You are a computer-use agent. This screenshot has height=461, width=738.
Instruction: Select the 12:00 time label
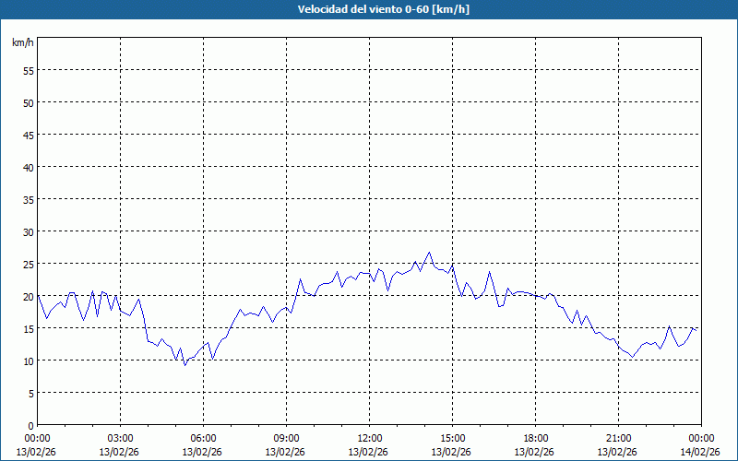click(x=369, y=438)
